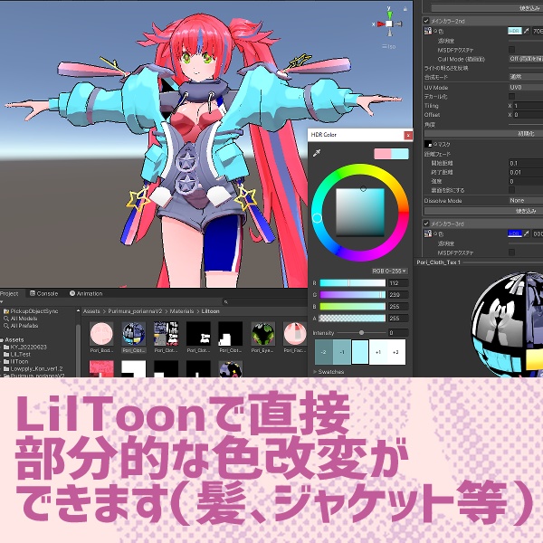Switch to the Console tab

click(x=44, y=293)
